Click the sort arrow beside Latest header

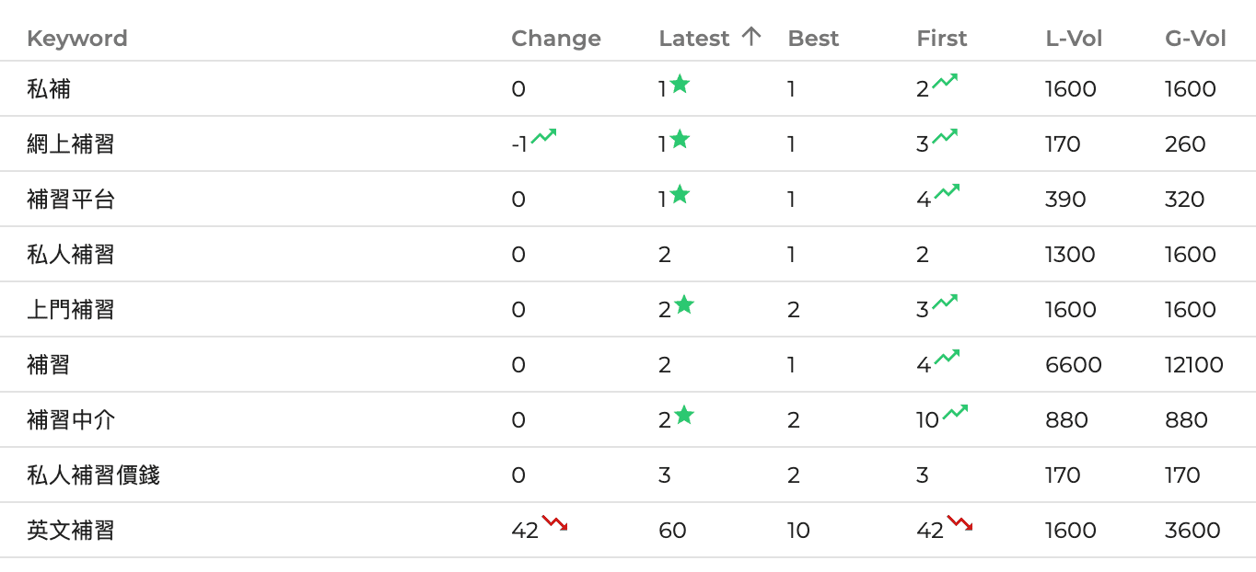click(x=751, y=37)
